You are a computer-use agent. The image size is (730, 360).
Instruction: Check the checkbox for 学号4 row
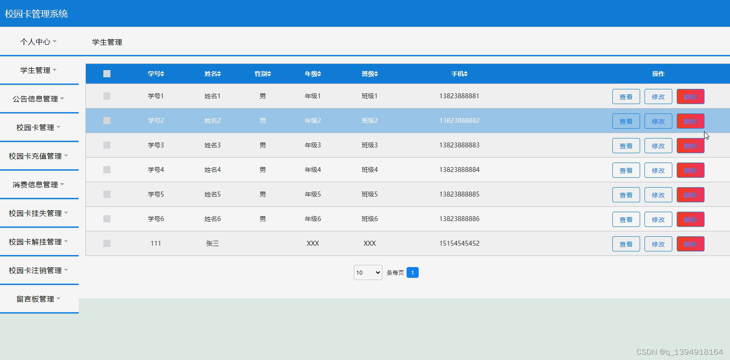[x=107, y=170]
